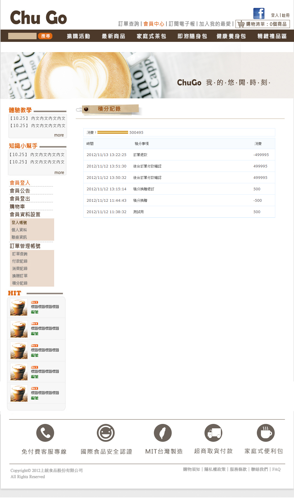Open 最新商品 in navigation bar

point(114,36)
